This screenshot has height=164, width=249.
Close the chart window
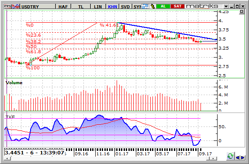tap(242, 7)
